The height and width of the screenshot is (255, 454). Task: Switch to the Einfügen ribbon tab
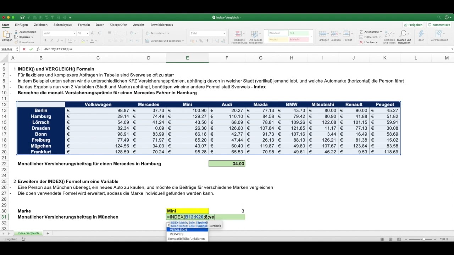tap(21, 25)
